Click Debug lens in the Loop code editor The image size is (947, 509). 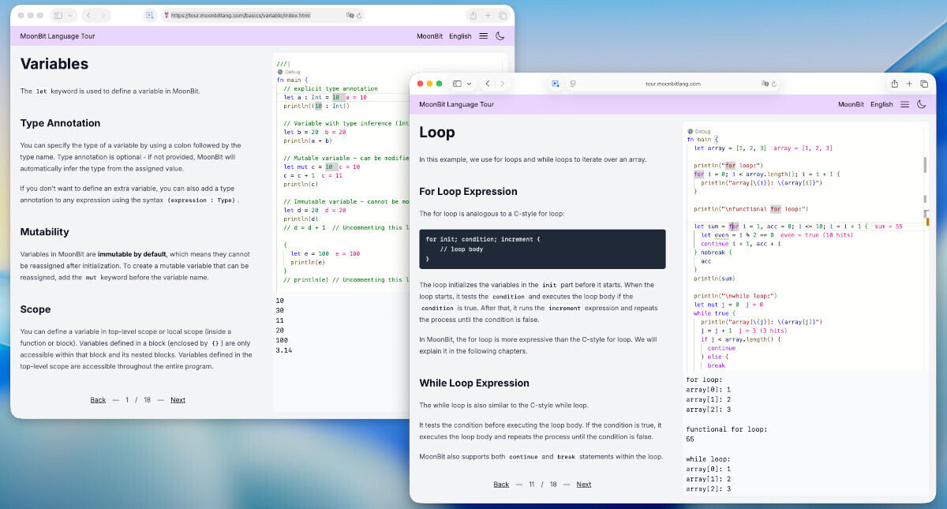point(699,131)
